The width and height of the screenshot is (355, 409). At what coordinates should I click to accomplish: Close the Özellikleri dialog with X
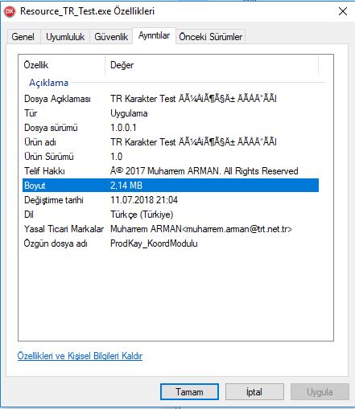pos(343,11)
